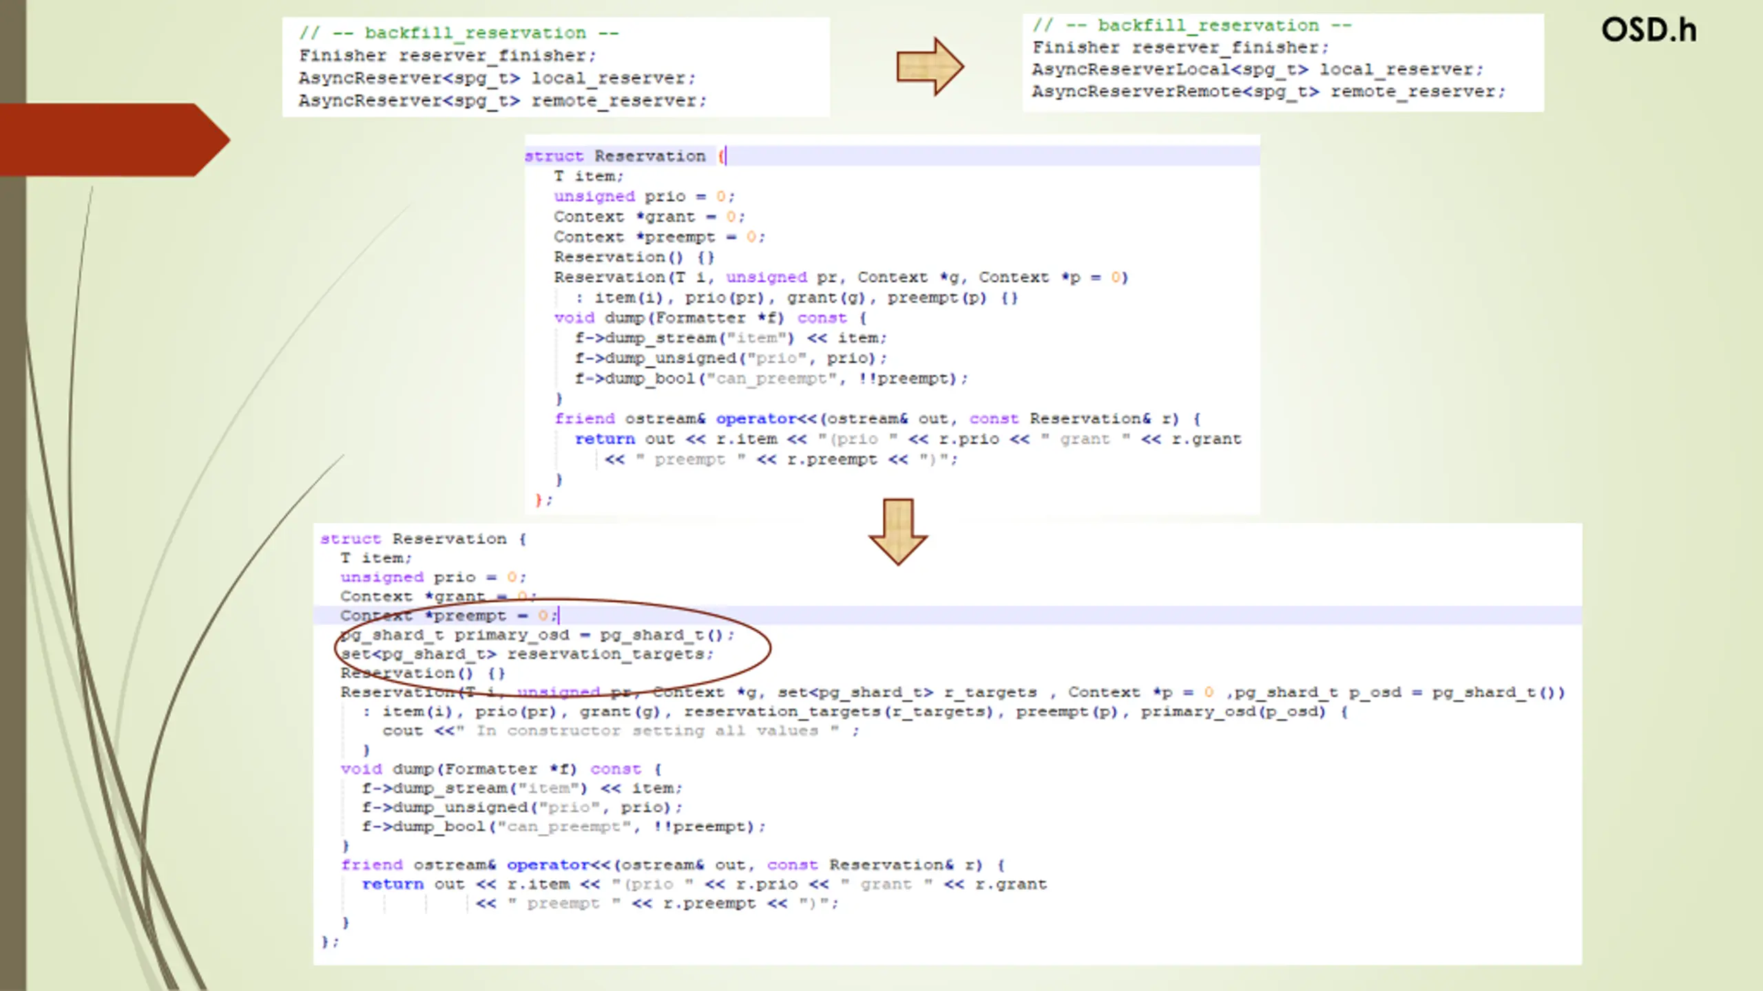Click the set<pg_shard_t> reservation_targets line
Image resolution: width=1763 pixels, height=991 pixels.
coord(527,654)
